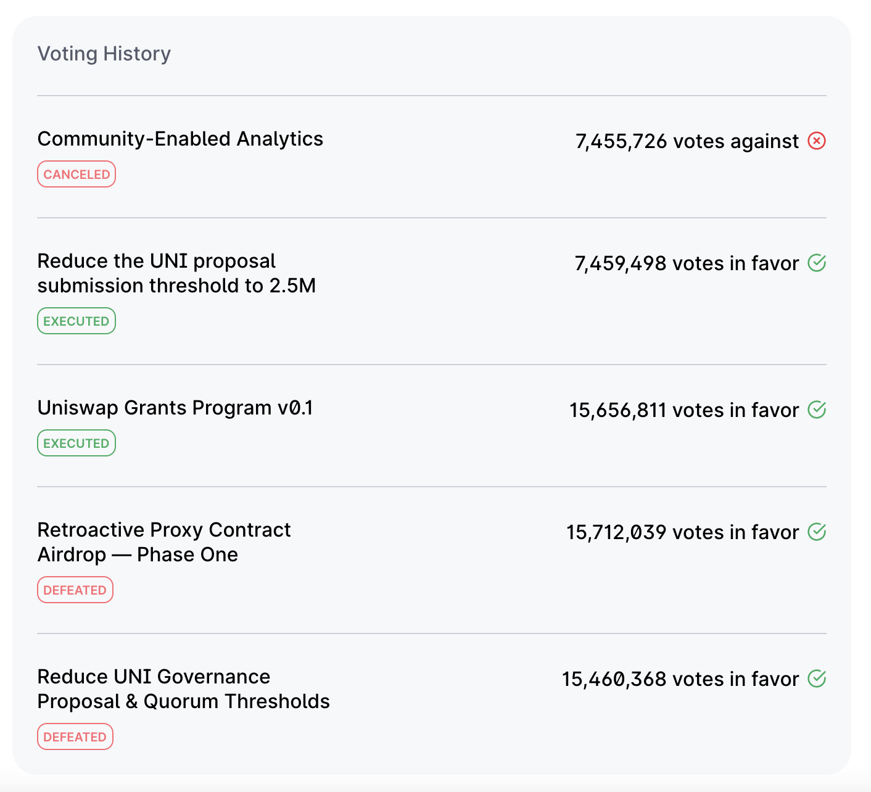Viewport: 871px width, 792px height.
Task: Open Retroactive Proxy Contract Airdrop proposal
Action: click(x=164, y=542)
